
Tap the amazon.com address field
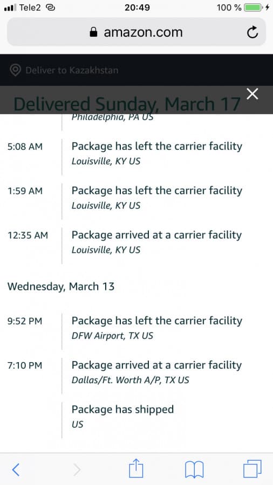[136, 32]
